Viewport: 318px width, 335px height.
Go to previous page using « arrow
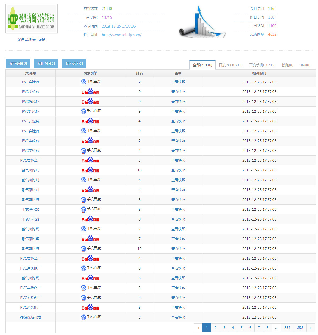coord(198,328)
